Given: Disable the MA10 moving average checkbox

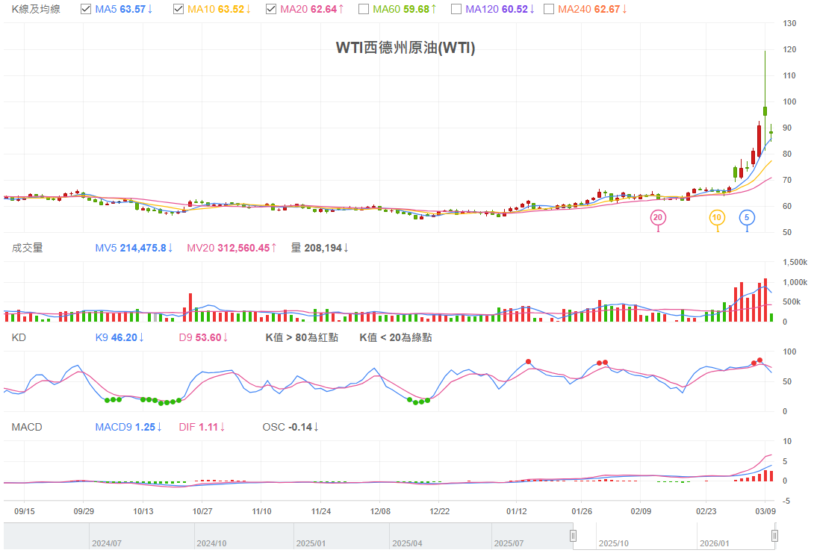Looking at the screenshot, I should (178, 9).
